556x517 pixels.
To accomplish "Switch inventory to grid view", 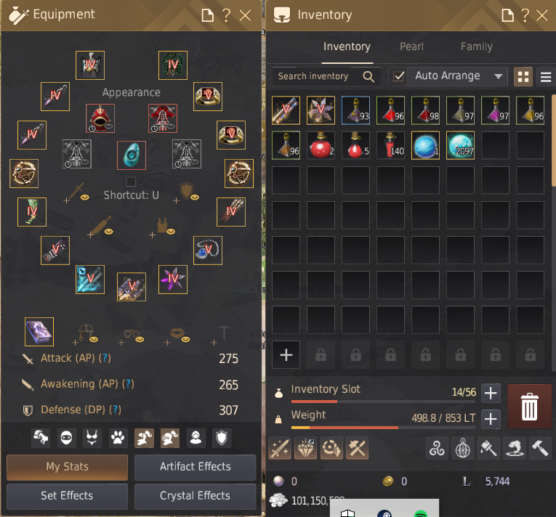I will coord(523,76).
